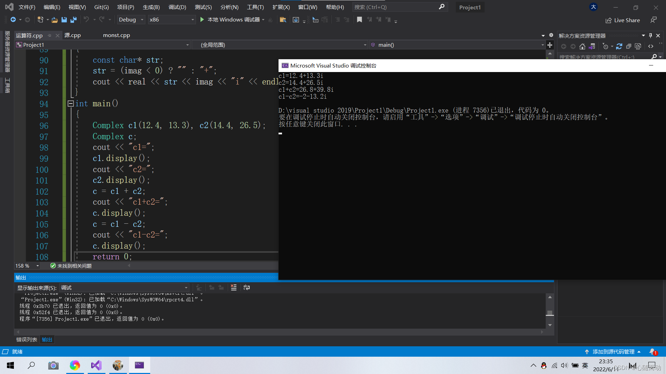
Task: Expand the open-documents list arrow
Action: tap(543, 35)
